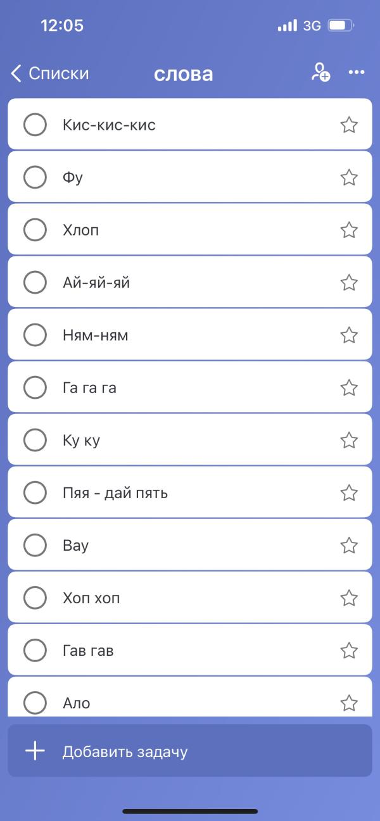Mark Га га га as completed
Viewport: 380px width, 821px height.
35,387
